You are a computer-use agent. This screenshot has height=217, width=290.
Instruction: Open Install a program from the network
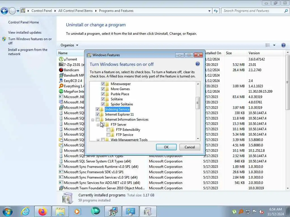(x=28, y=52)
